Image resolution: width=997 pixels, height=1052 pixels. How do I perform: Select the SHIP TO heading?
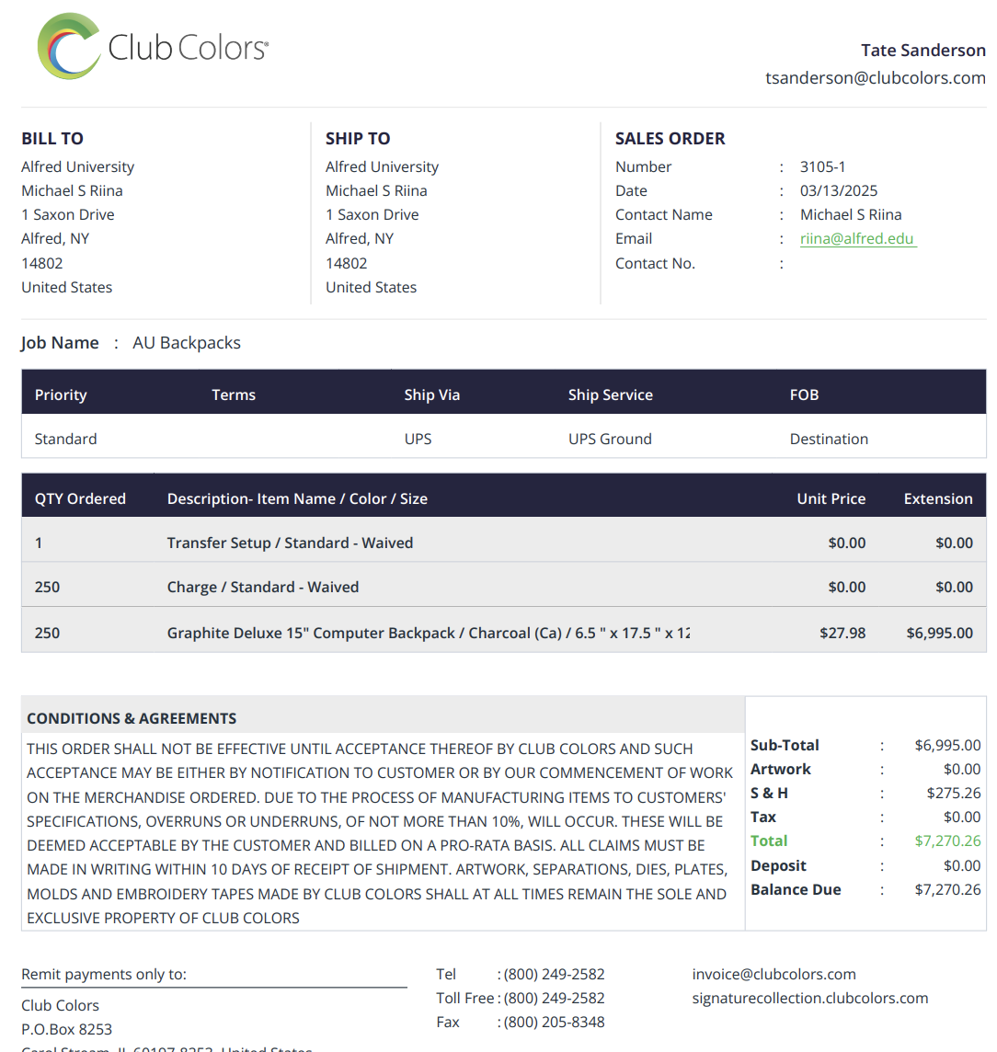tap(358, 139)
